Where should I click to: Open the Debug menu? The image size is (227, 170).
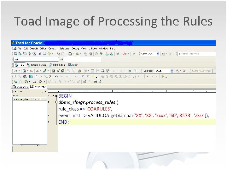tap(75, 48)
